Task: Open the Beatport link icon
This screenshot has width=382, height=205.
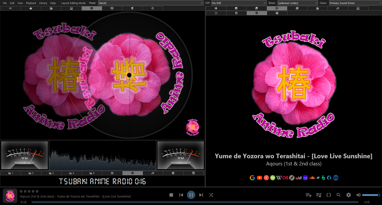Action: tap(324, 178)
